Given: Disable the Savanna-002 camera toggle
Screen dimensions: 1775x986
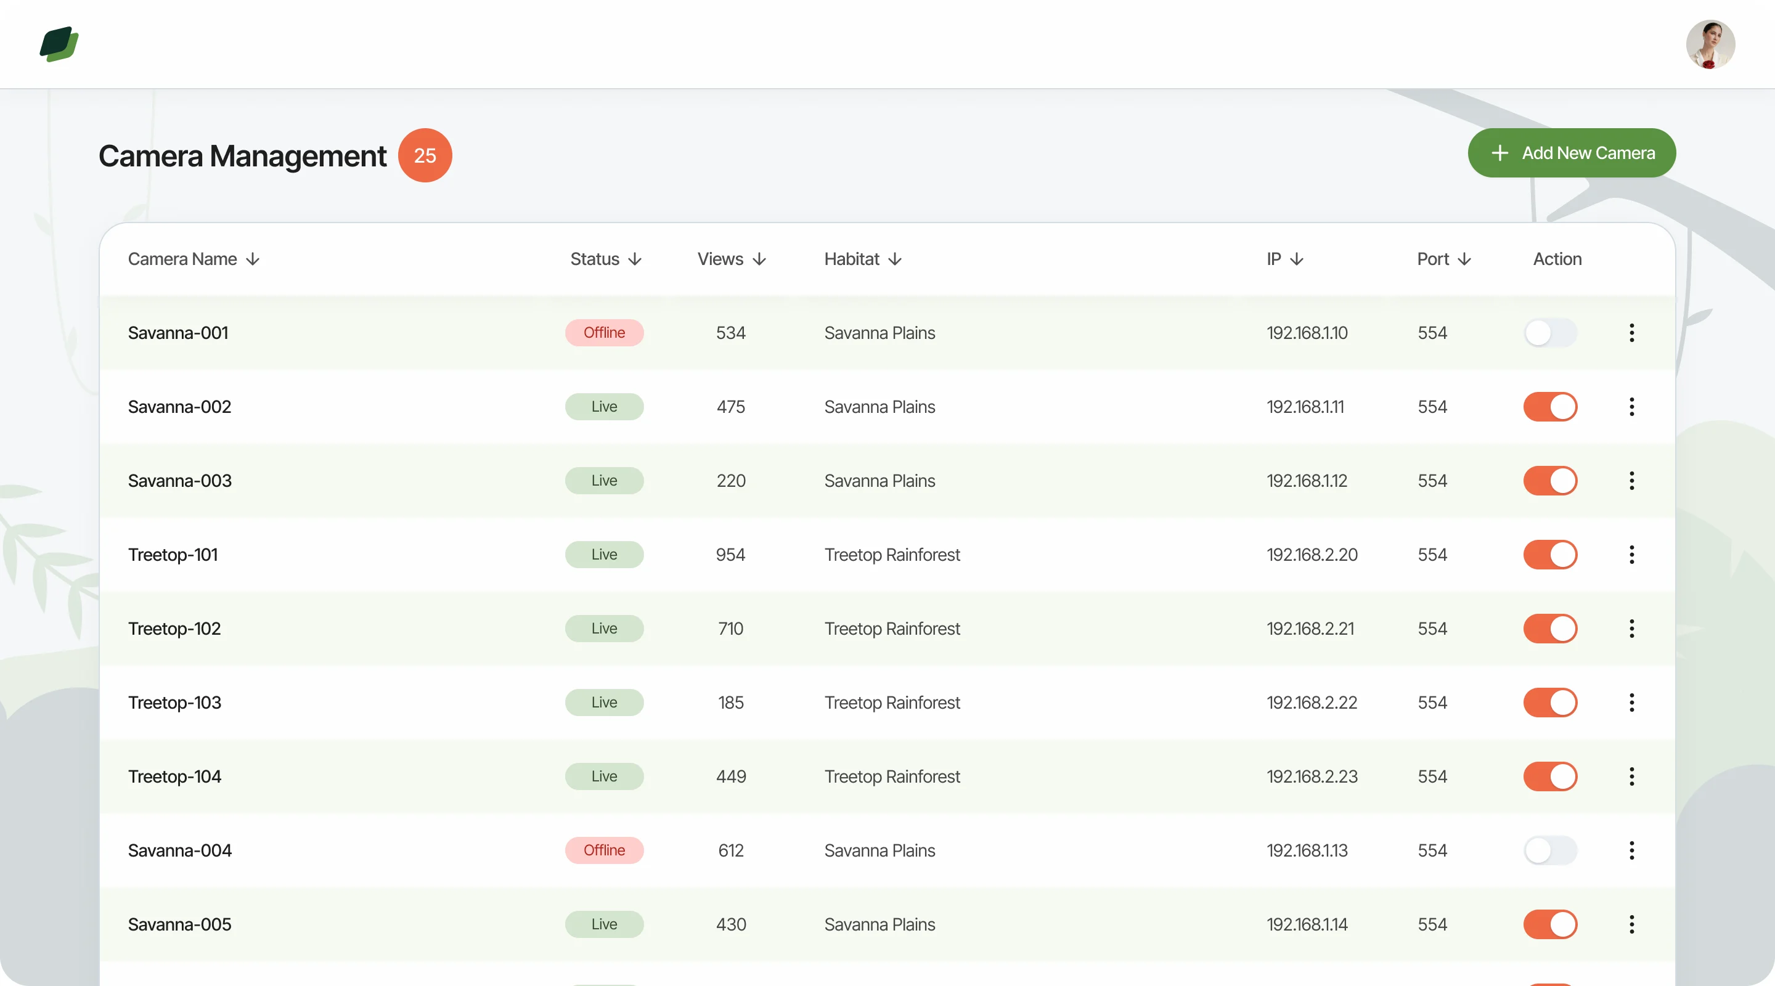Looking at the screenshot, I should click(1551, 407).
